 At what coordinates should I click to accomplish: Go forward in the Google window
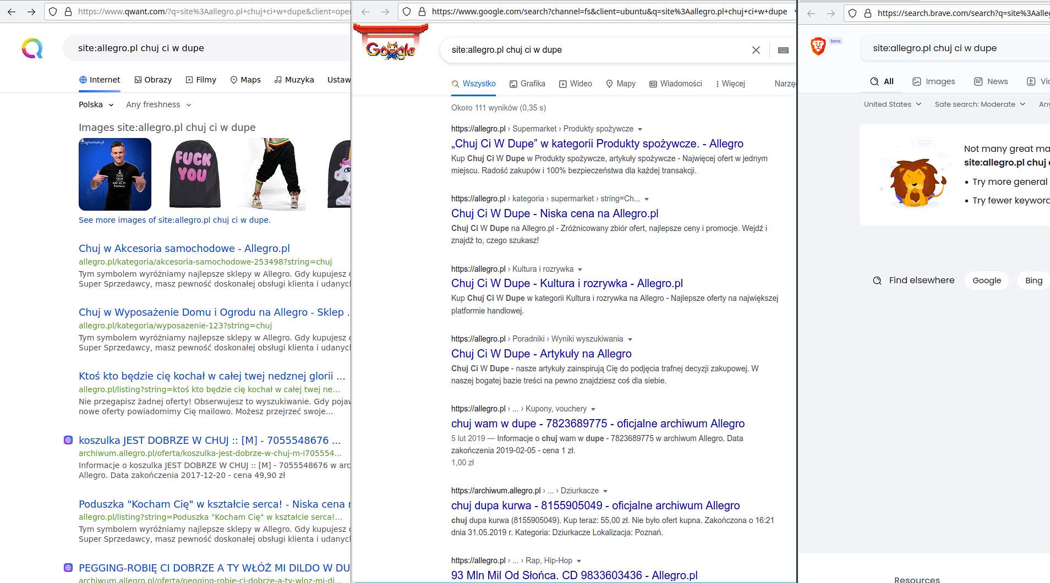coord(385,12)
